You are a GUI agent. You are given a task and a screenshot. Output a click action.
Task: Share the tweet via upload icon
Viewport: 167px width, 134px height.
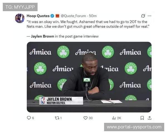click(149, 118)
